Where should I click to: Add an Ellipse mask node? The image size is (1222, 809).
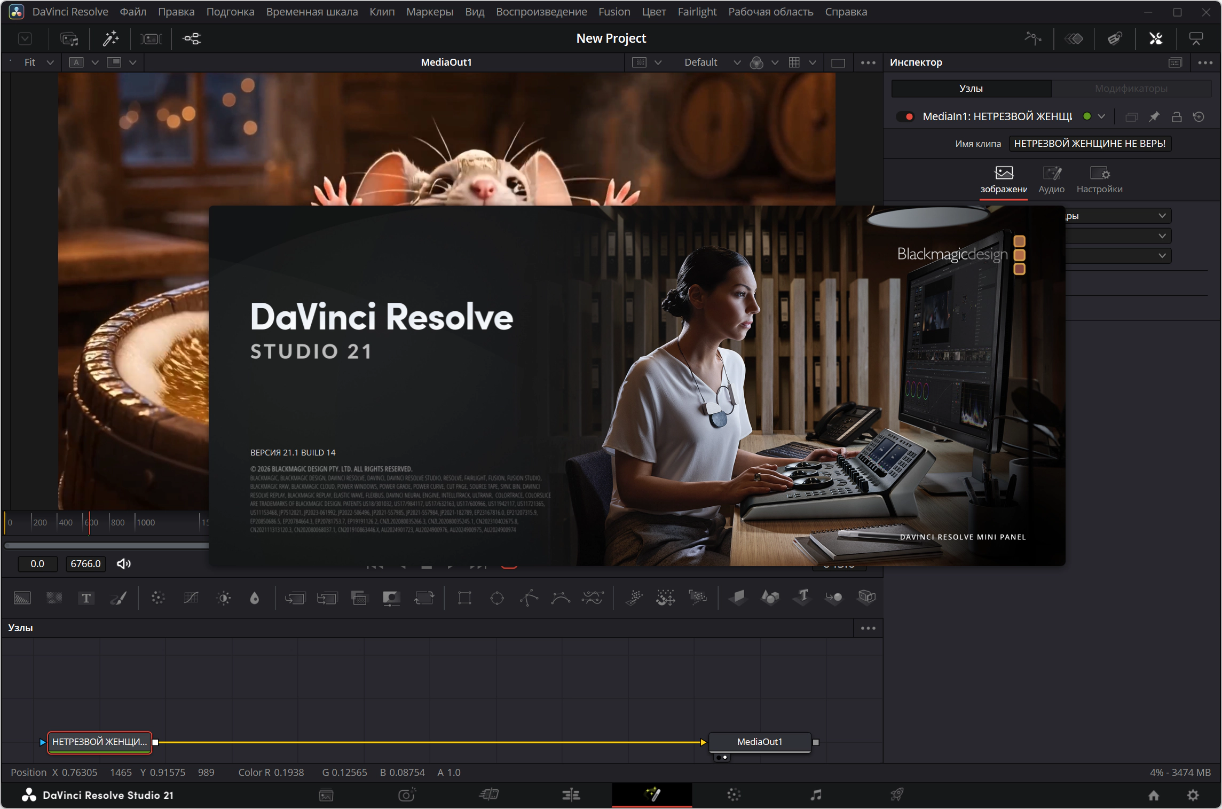point(497,598)
